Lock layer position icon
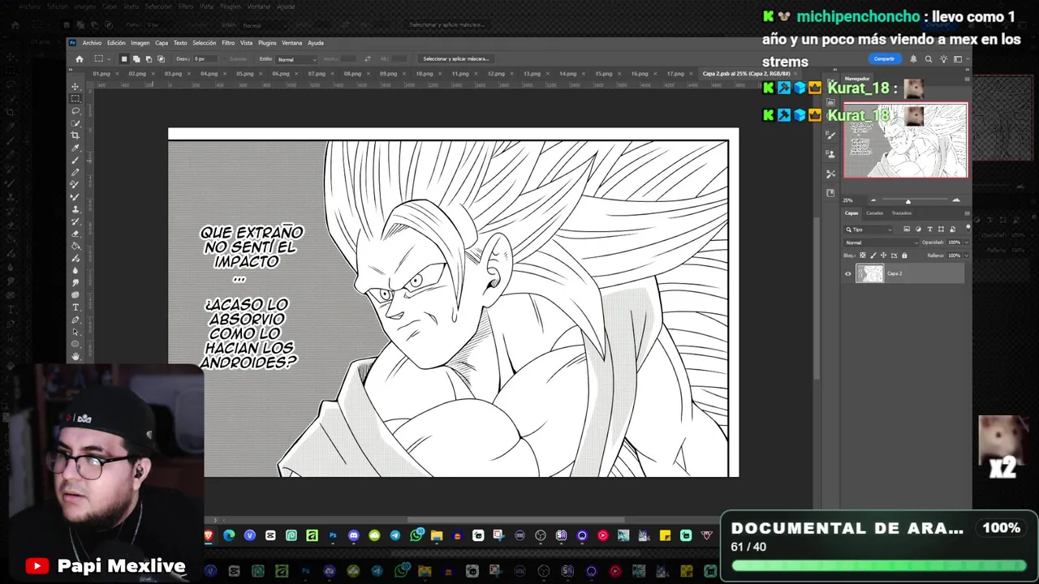The width and height of the screenshot is (1039, 584). pos(883,255)
